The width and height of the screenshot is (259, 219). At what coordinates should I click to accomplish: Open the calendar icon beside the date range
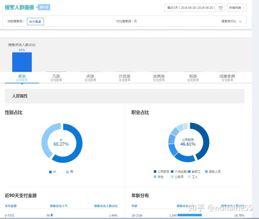[221, 8]
